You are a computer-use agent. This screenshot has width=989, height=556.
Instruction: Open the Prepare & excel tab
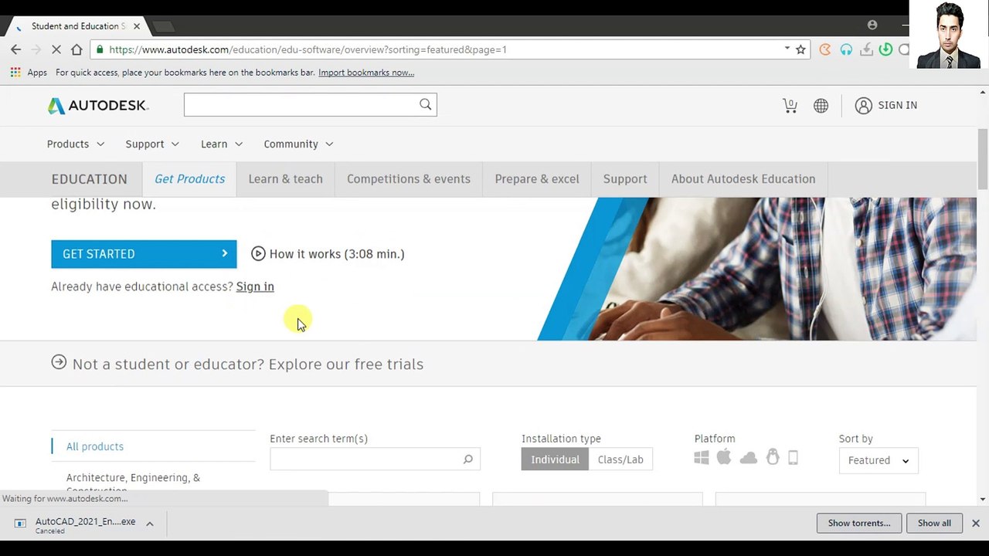[537, 179]
